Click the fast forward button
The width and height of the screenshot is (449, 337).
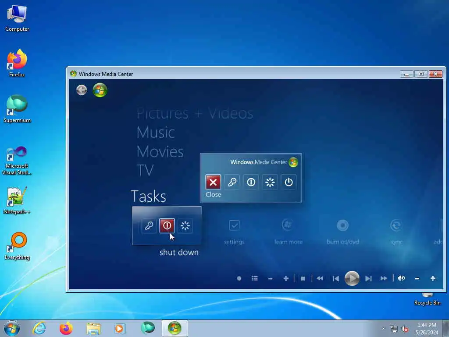pos(384,278)
